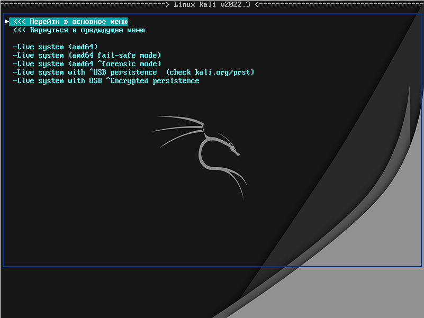Click the '<' arrow right of title
The height and width of the screenshot is (318, 424).
pyautogui.click(x=257, y=4)
